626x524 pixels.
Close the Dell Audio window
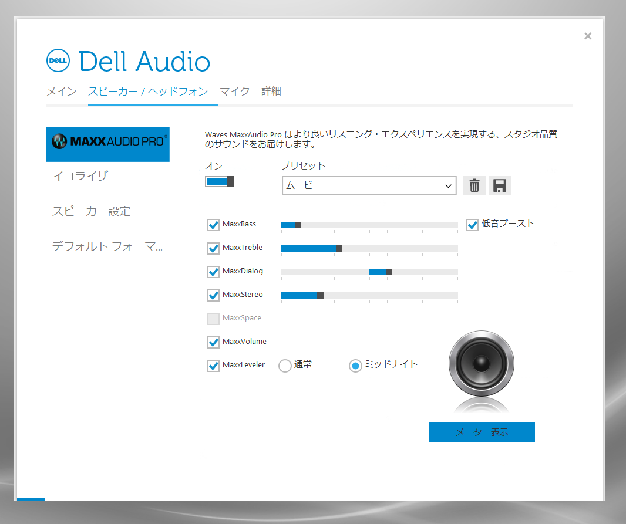click(x=588, y=36)
